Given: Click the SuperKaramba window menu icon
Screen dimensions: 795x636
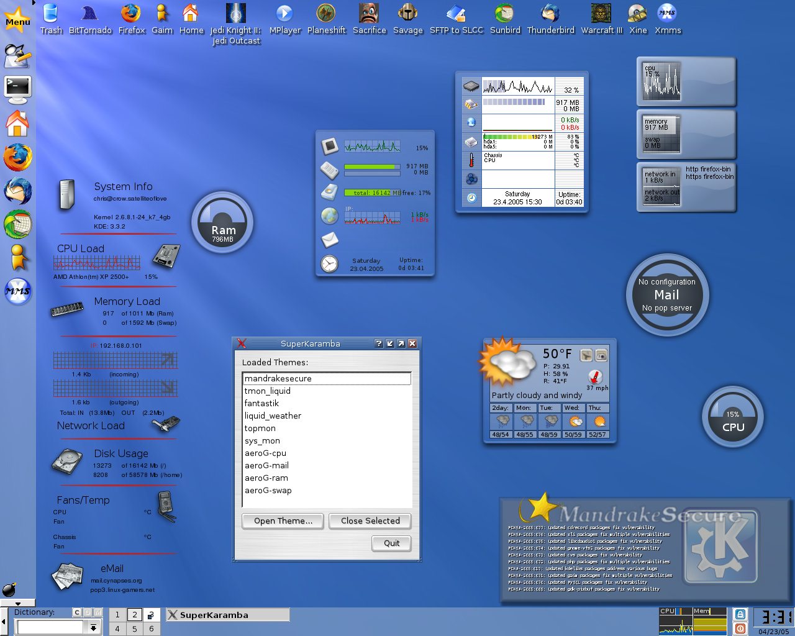Looking at the screenshot, I should coord(242,343).
